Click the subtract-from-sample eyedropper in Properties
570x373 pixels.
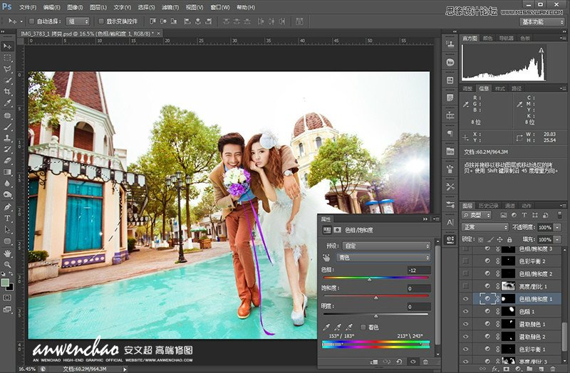(x=349, y=327)
